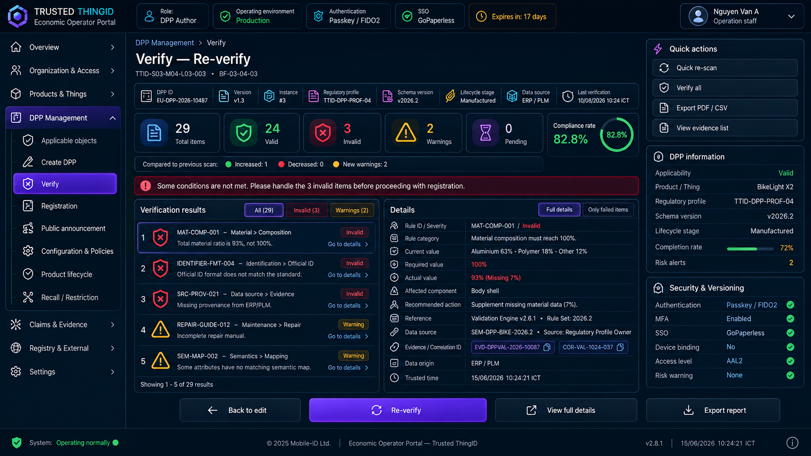Click the purple Re-verify button
Viewport: 811px width, 456px height.
pyautogui.click(x=398, y=410)
